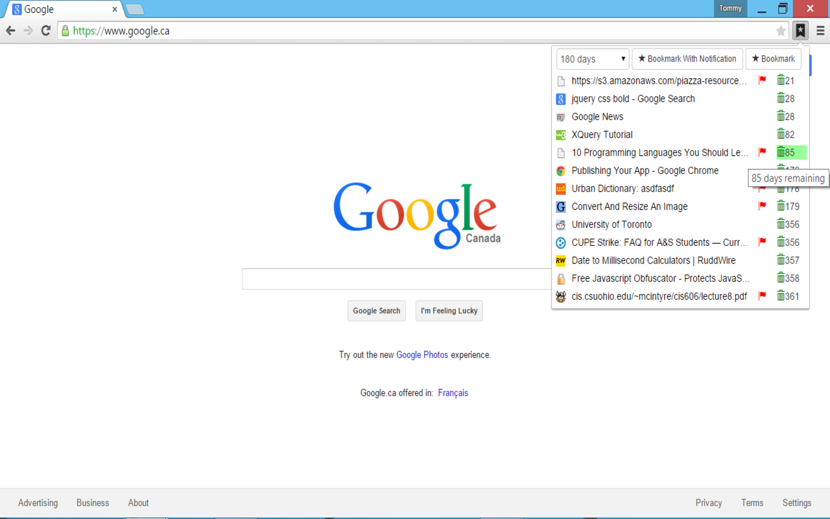Open the 10 Programming Languages You Should Learn bookmark
This screenshot has height=519, width=830.
659,152
